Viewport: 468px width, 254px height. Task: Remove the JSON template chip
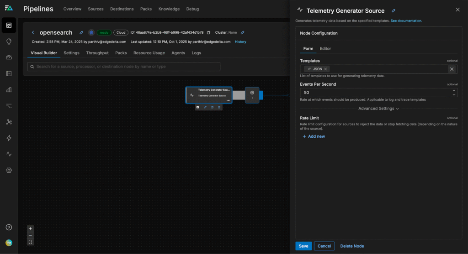[325, 69]
